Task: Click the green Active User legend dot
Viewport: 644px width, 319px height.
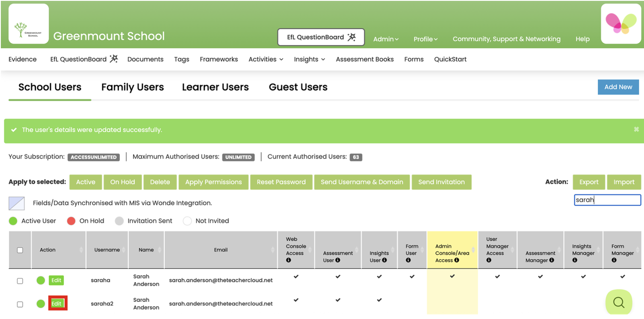Action: point(12,221)
